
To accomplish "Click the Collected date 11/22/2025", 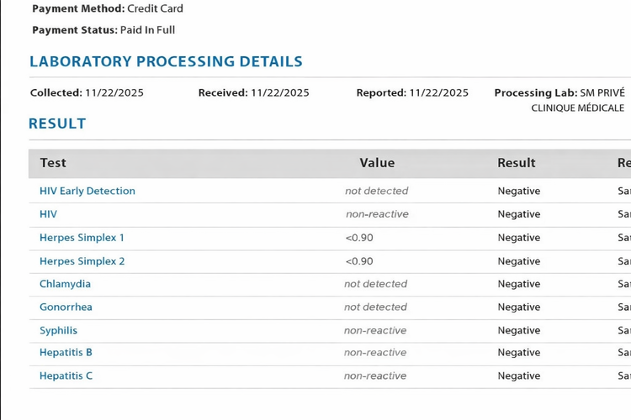I will [114, 93].
